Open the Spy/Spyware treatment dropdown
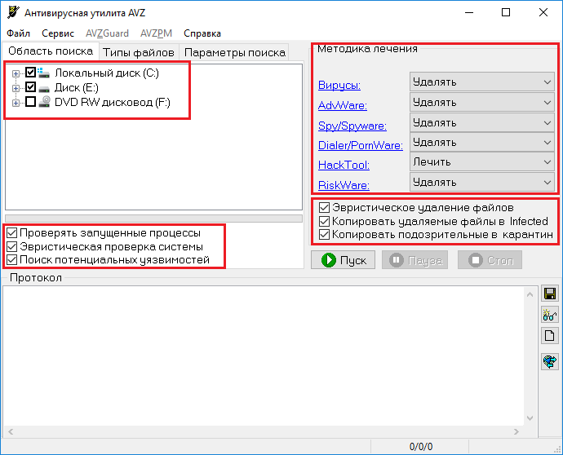 (x=482, y=123)
